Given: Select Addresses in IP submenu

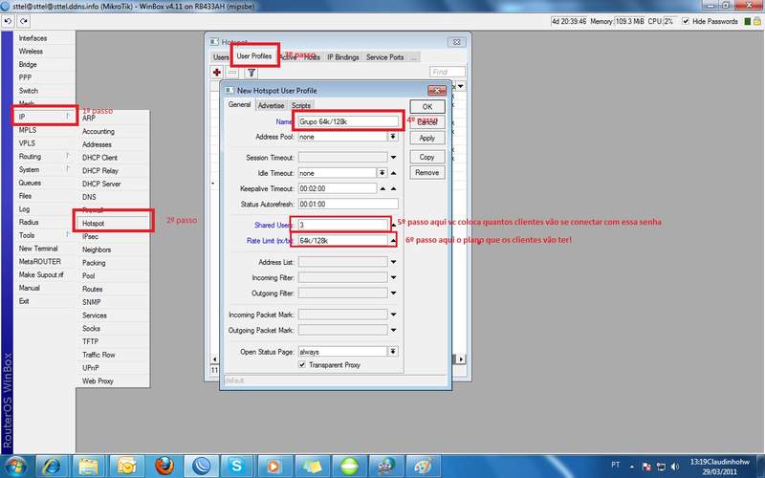Looking at the screenshot, I should [x=113, y=144].
